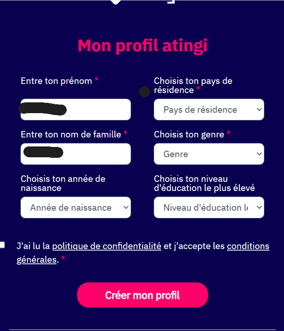
Task: Open the Pays de résidence dropdown
Action: point(209,109)
